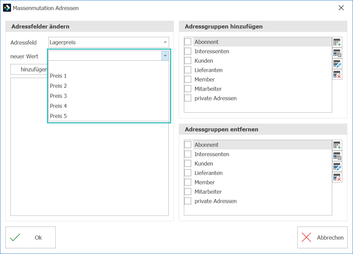Select Preis 2 in the dropdown list
This screenshot has height=254, width=353.
[x=108, y=86]
